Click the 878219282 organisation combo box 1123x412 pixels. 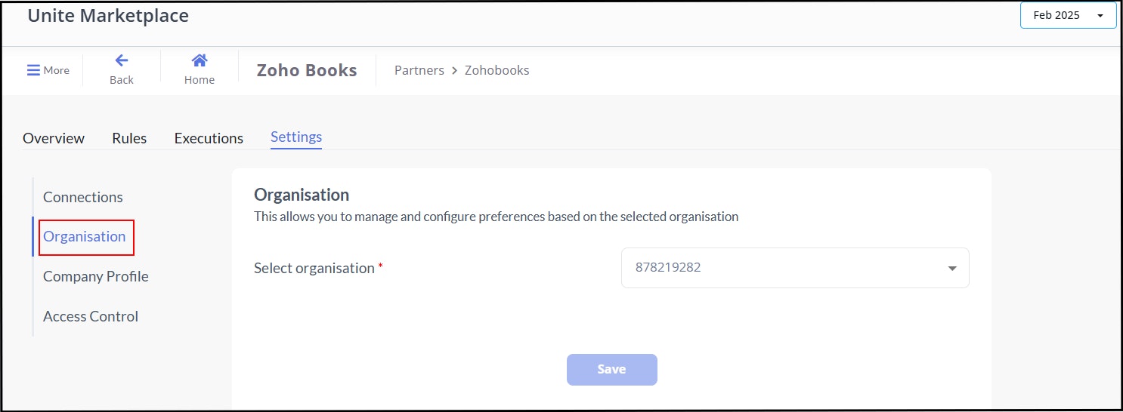[795, 267]
